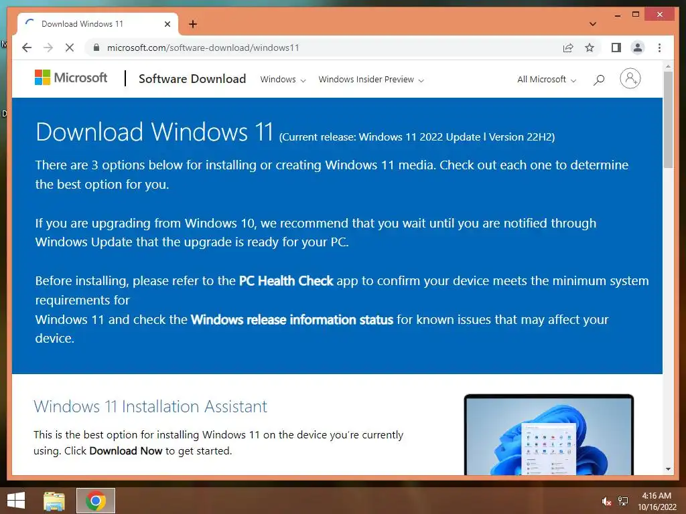Click the scrollbar up arrow
Screen dimensions: 686x514
click(668, 66)
